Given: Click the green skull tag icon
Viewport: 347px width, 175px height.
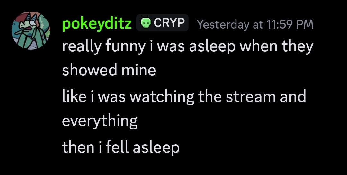Looking at the screenshot, I should pyautogui.click(x=146, y=23).
